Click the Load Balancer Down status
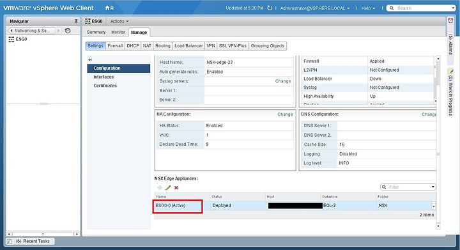The width and height of the screenshot is (460, 250). (375, 79)
